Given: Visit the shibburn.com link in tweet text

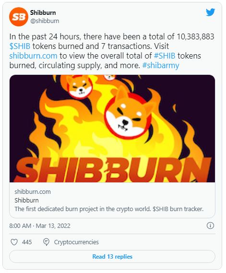Looking at the screenshot, I should tap(33, 56).
